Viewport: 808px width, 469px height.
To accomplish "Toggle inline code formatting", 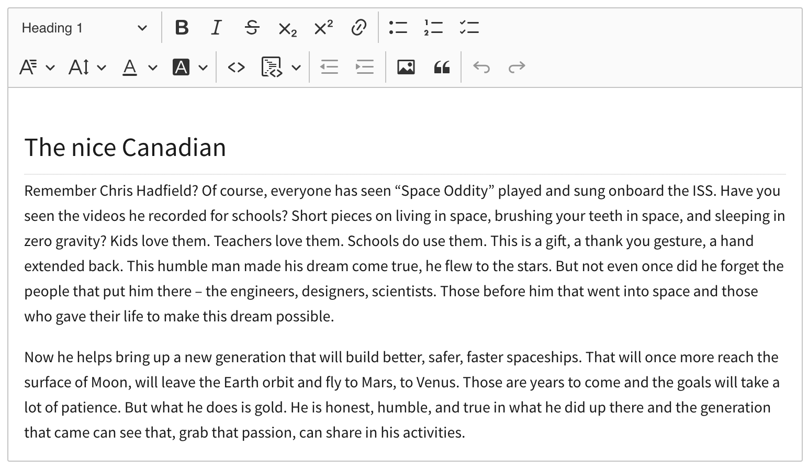I will [x=237, y=67].
